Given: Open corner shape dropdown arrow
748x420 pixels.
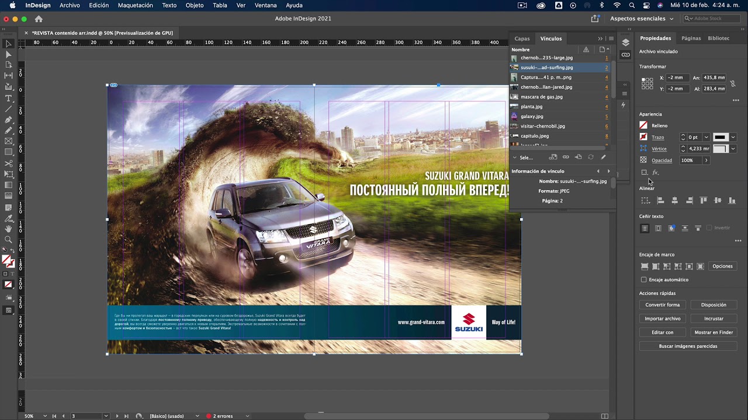Looking at the screenshot, I should [733, 149].
